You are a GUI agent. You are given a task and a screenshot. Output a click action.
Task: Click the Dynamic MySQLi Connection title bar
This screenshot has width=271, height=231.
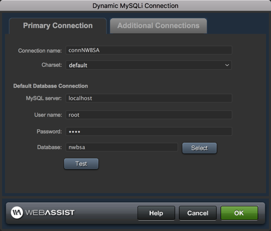point(135,6)
